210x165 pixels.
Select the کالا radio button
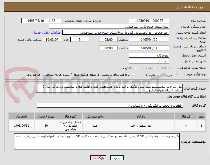(170, 68)
